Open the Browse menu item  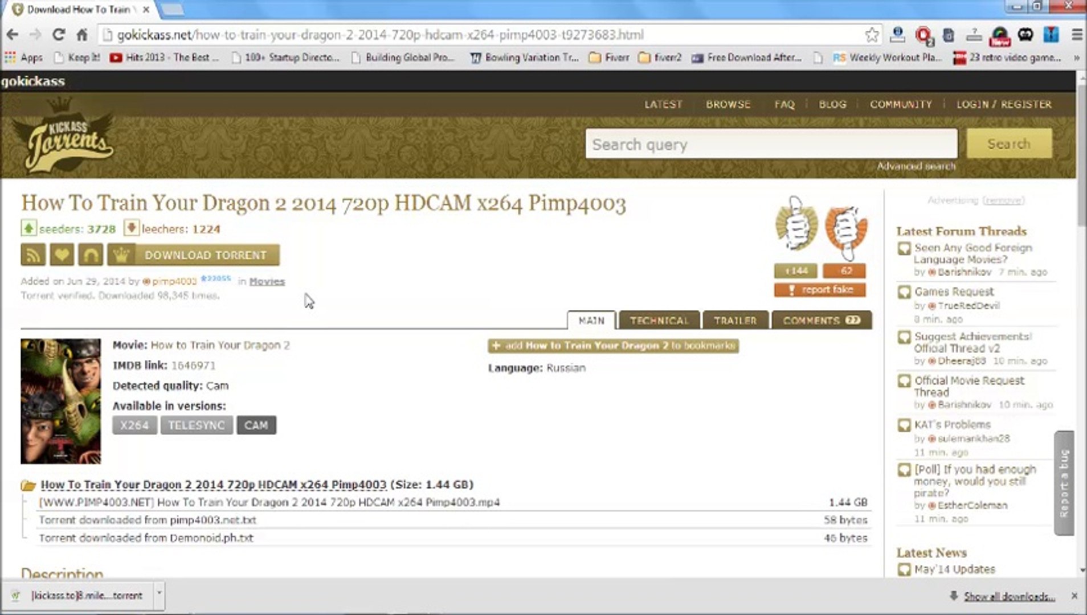coord(728,105)
